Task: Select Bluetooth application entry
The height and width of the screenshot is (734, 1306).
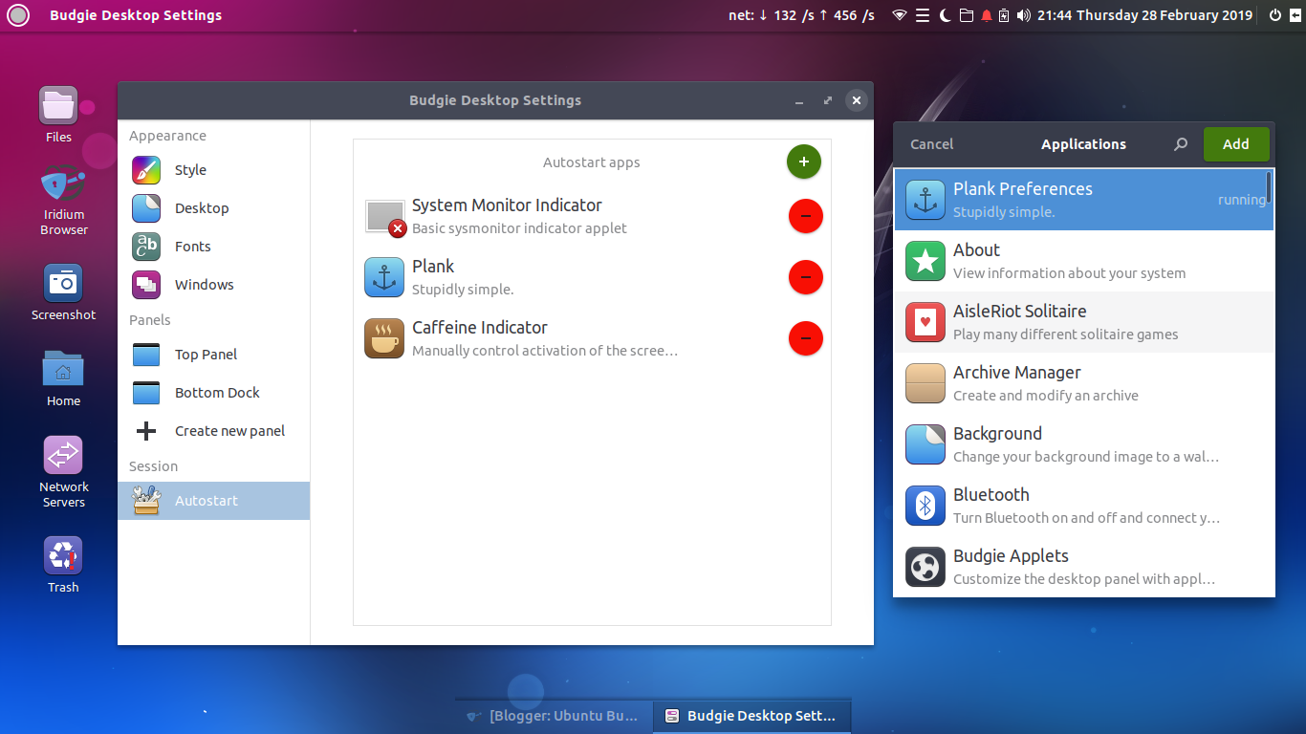Action: (x=1084, y=506)
